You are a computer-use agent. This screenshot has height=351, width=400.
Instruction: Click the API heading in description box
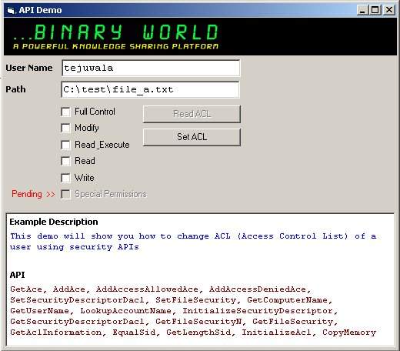point(17,275)
